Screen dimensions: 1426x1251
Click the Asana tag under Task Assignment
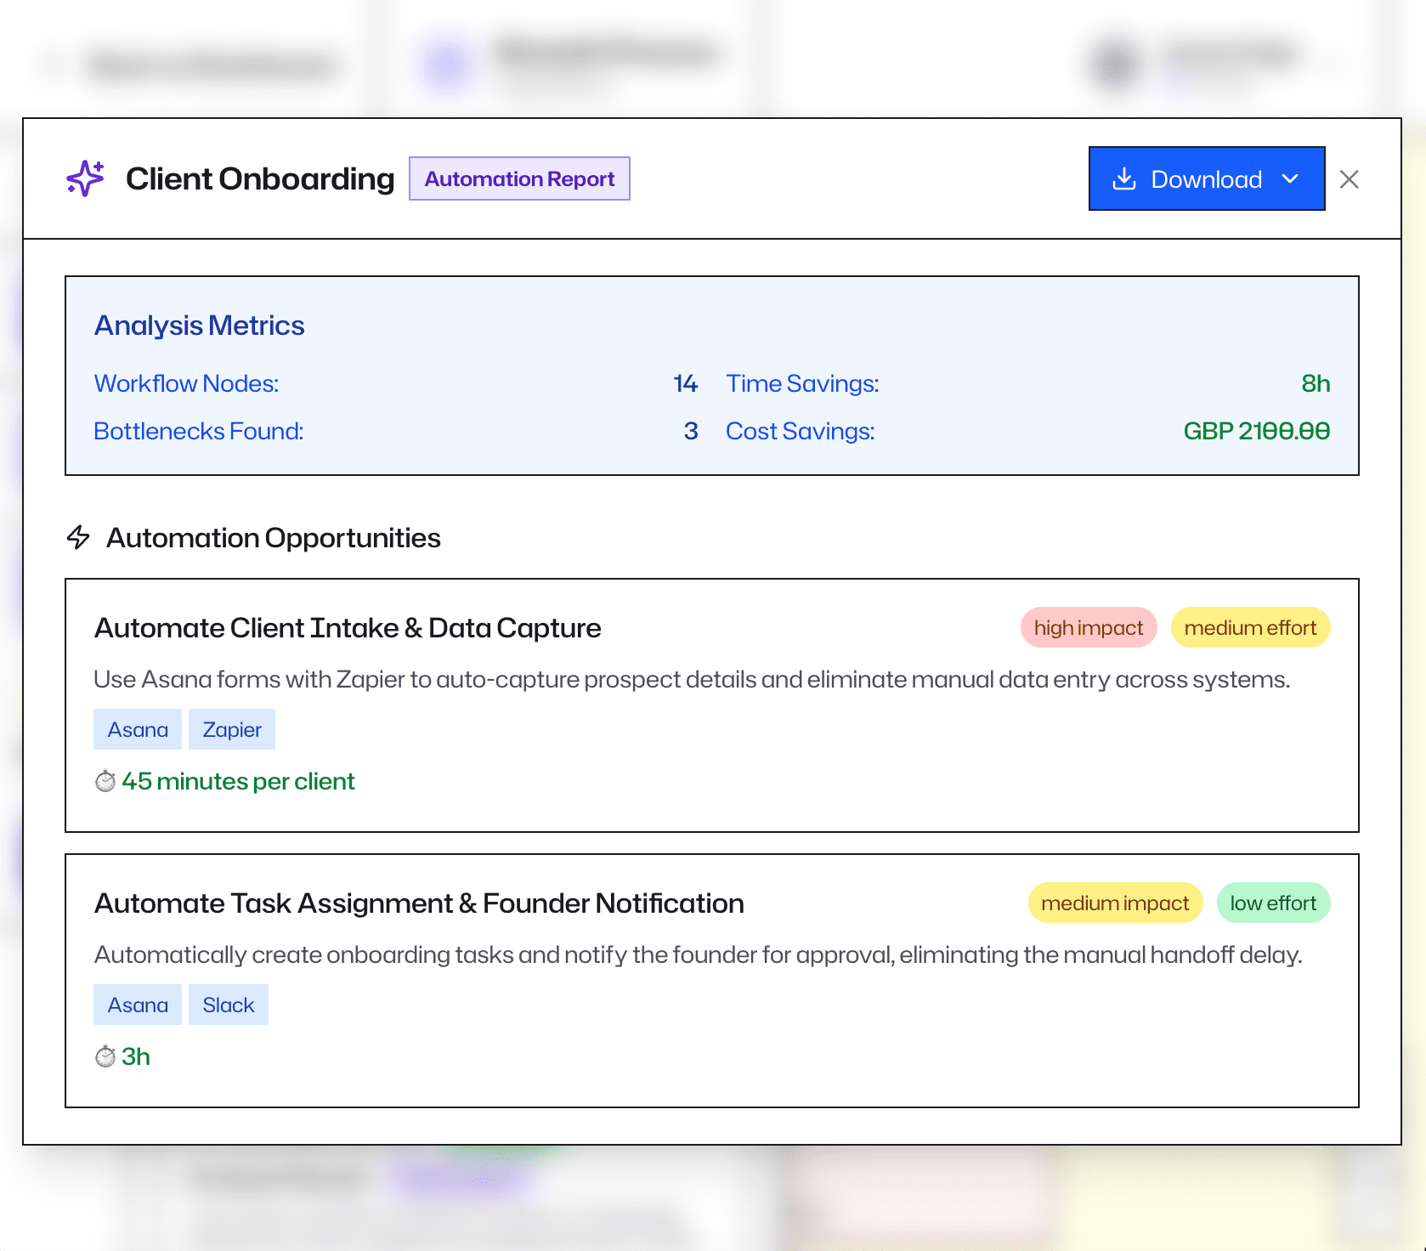138,1005
